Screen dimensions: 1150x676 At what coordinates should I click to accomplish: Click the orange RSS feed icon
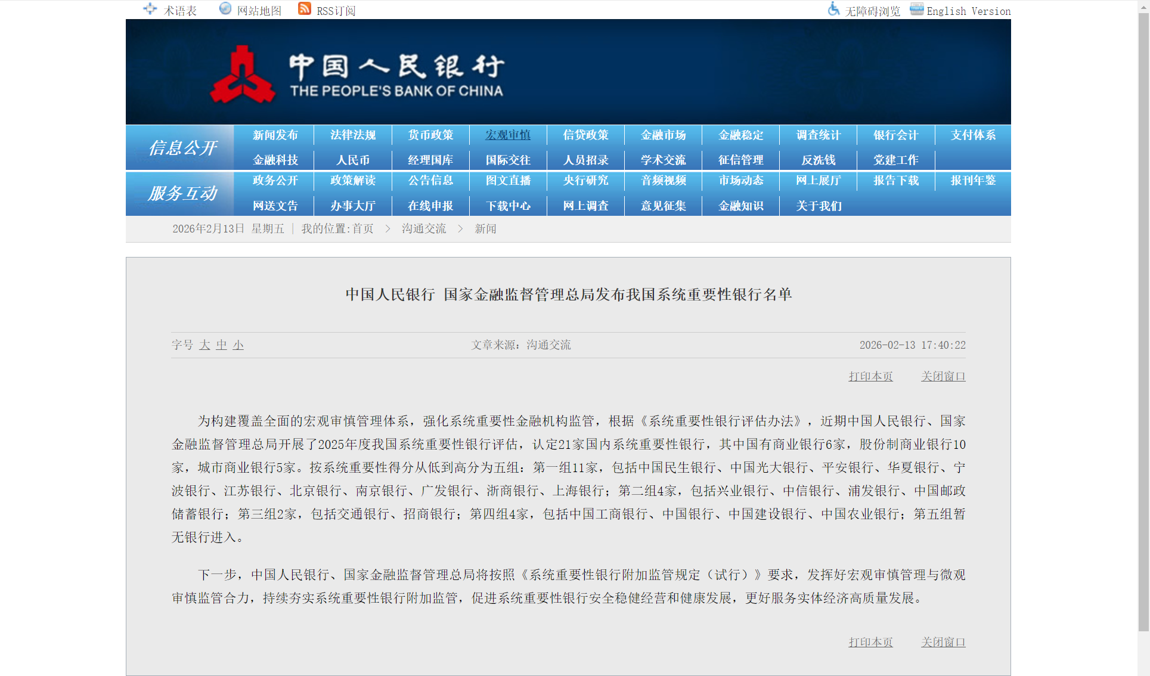tap(305, 8)
